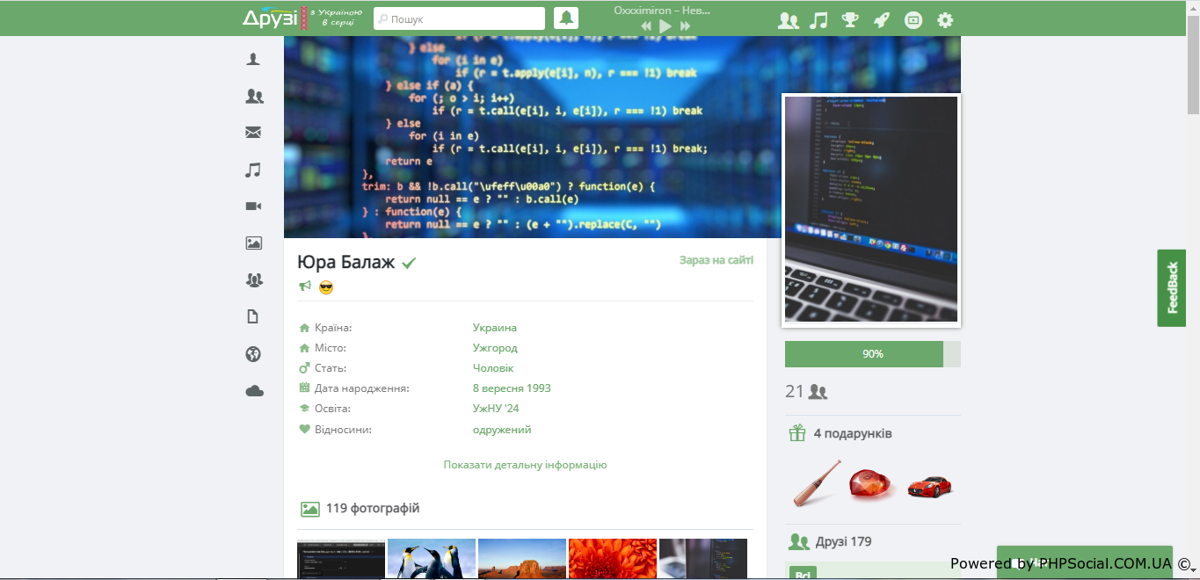Skip to the next track

point(686,26)
